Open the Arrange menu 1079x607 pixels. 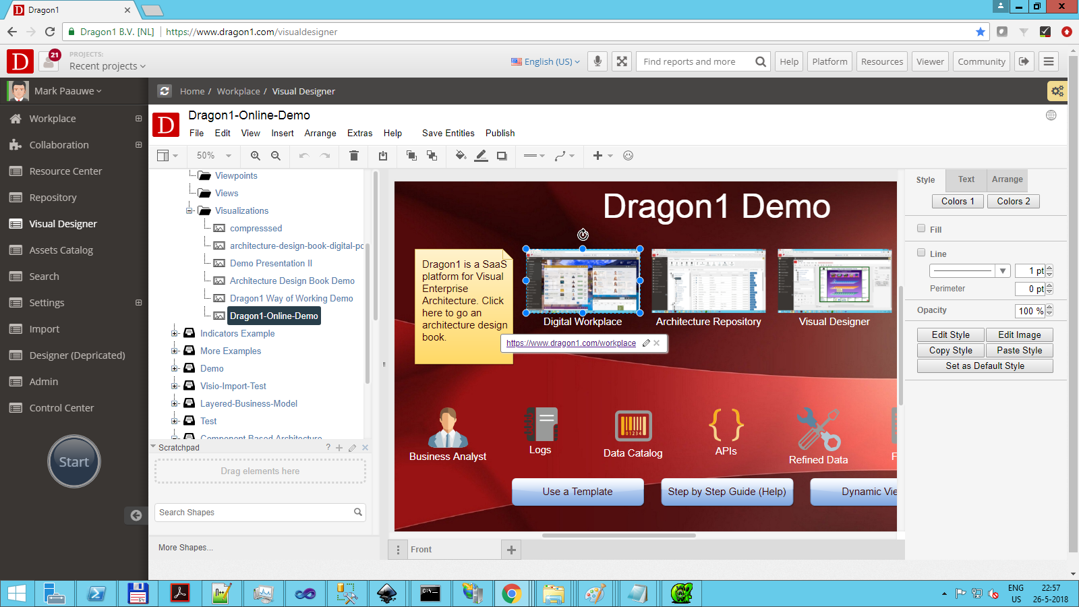[x=320, y=134]
